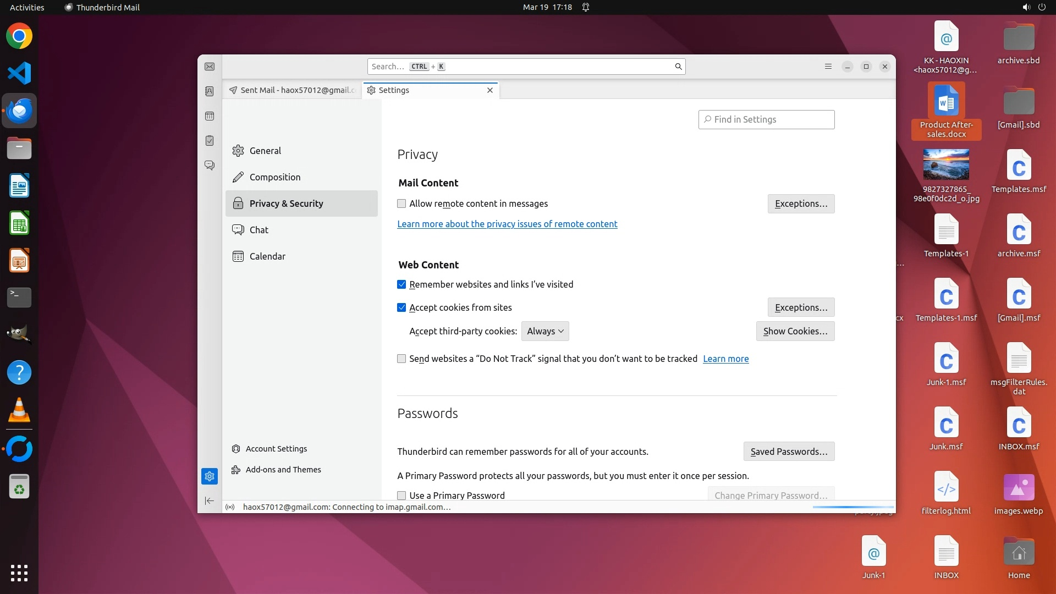Open the Tasks space icon
Screen dimensions: 1056x594
[210, 141]
